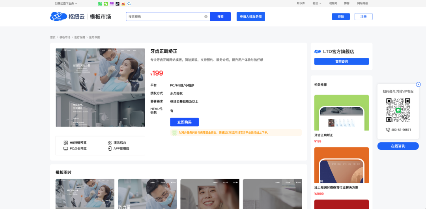Click the purple icon in top bar
The image size is (426, 209).
[112, 4]
